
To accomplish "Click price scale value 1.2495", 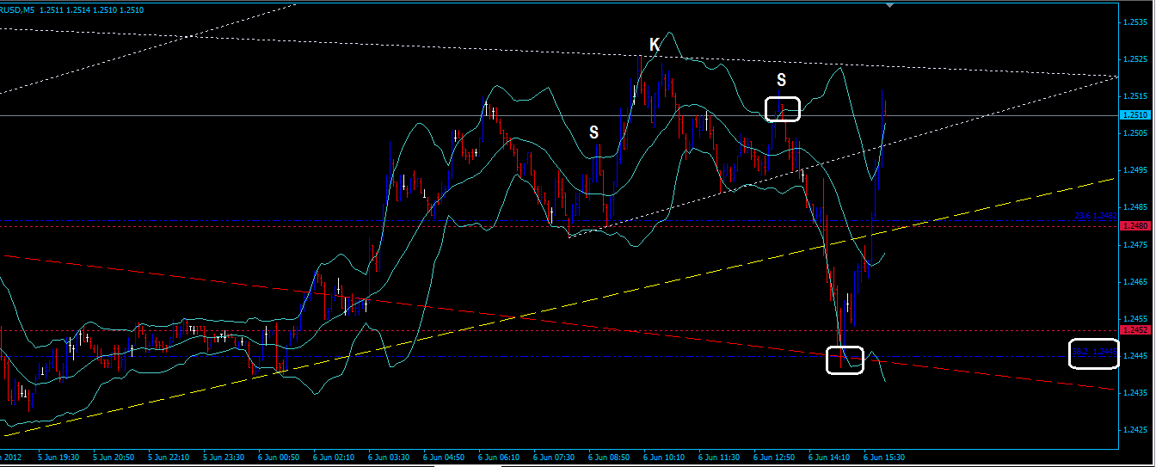I will 1135,170.
